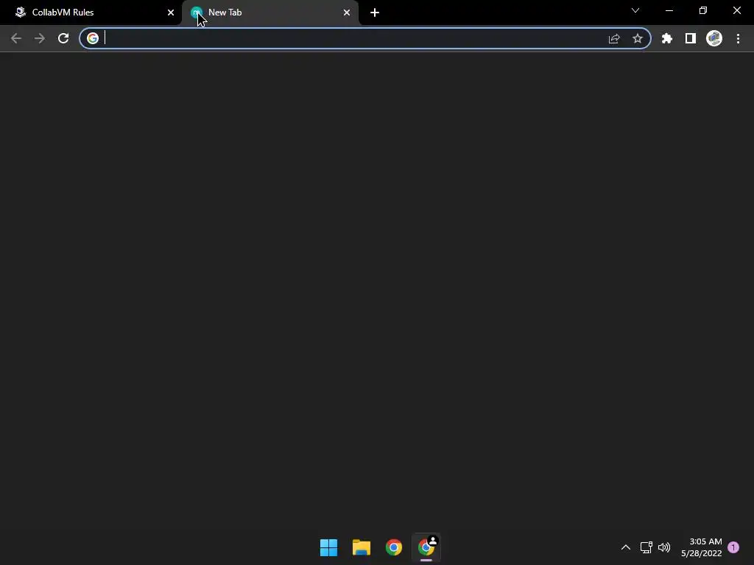Restore down the Chrome window
754x565 pixels.
click(x=703, y=10)
